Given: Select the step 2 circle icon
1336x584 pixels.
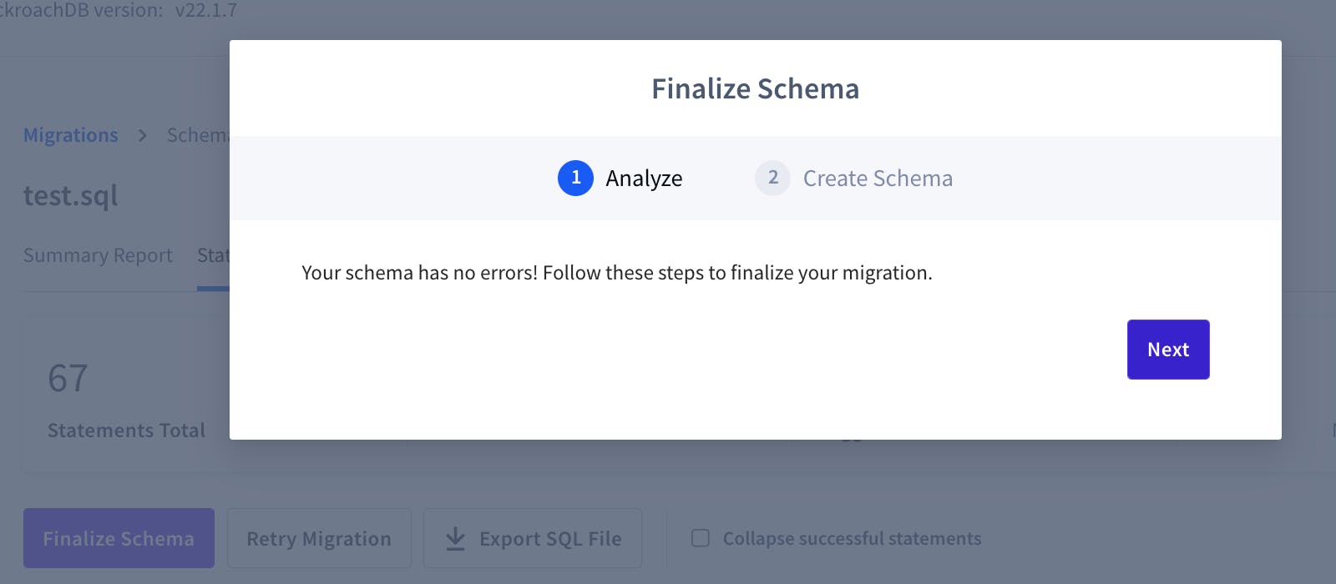Looking at the screenshot, I should click(772, 178).
